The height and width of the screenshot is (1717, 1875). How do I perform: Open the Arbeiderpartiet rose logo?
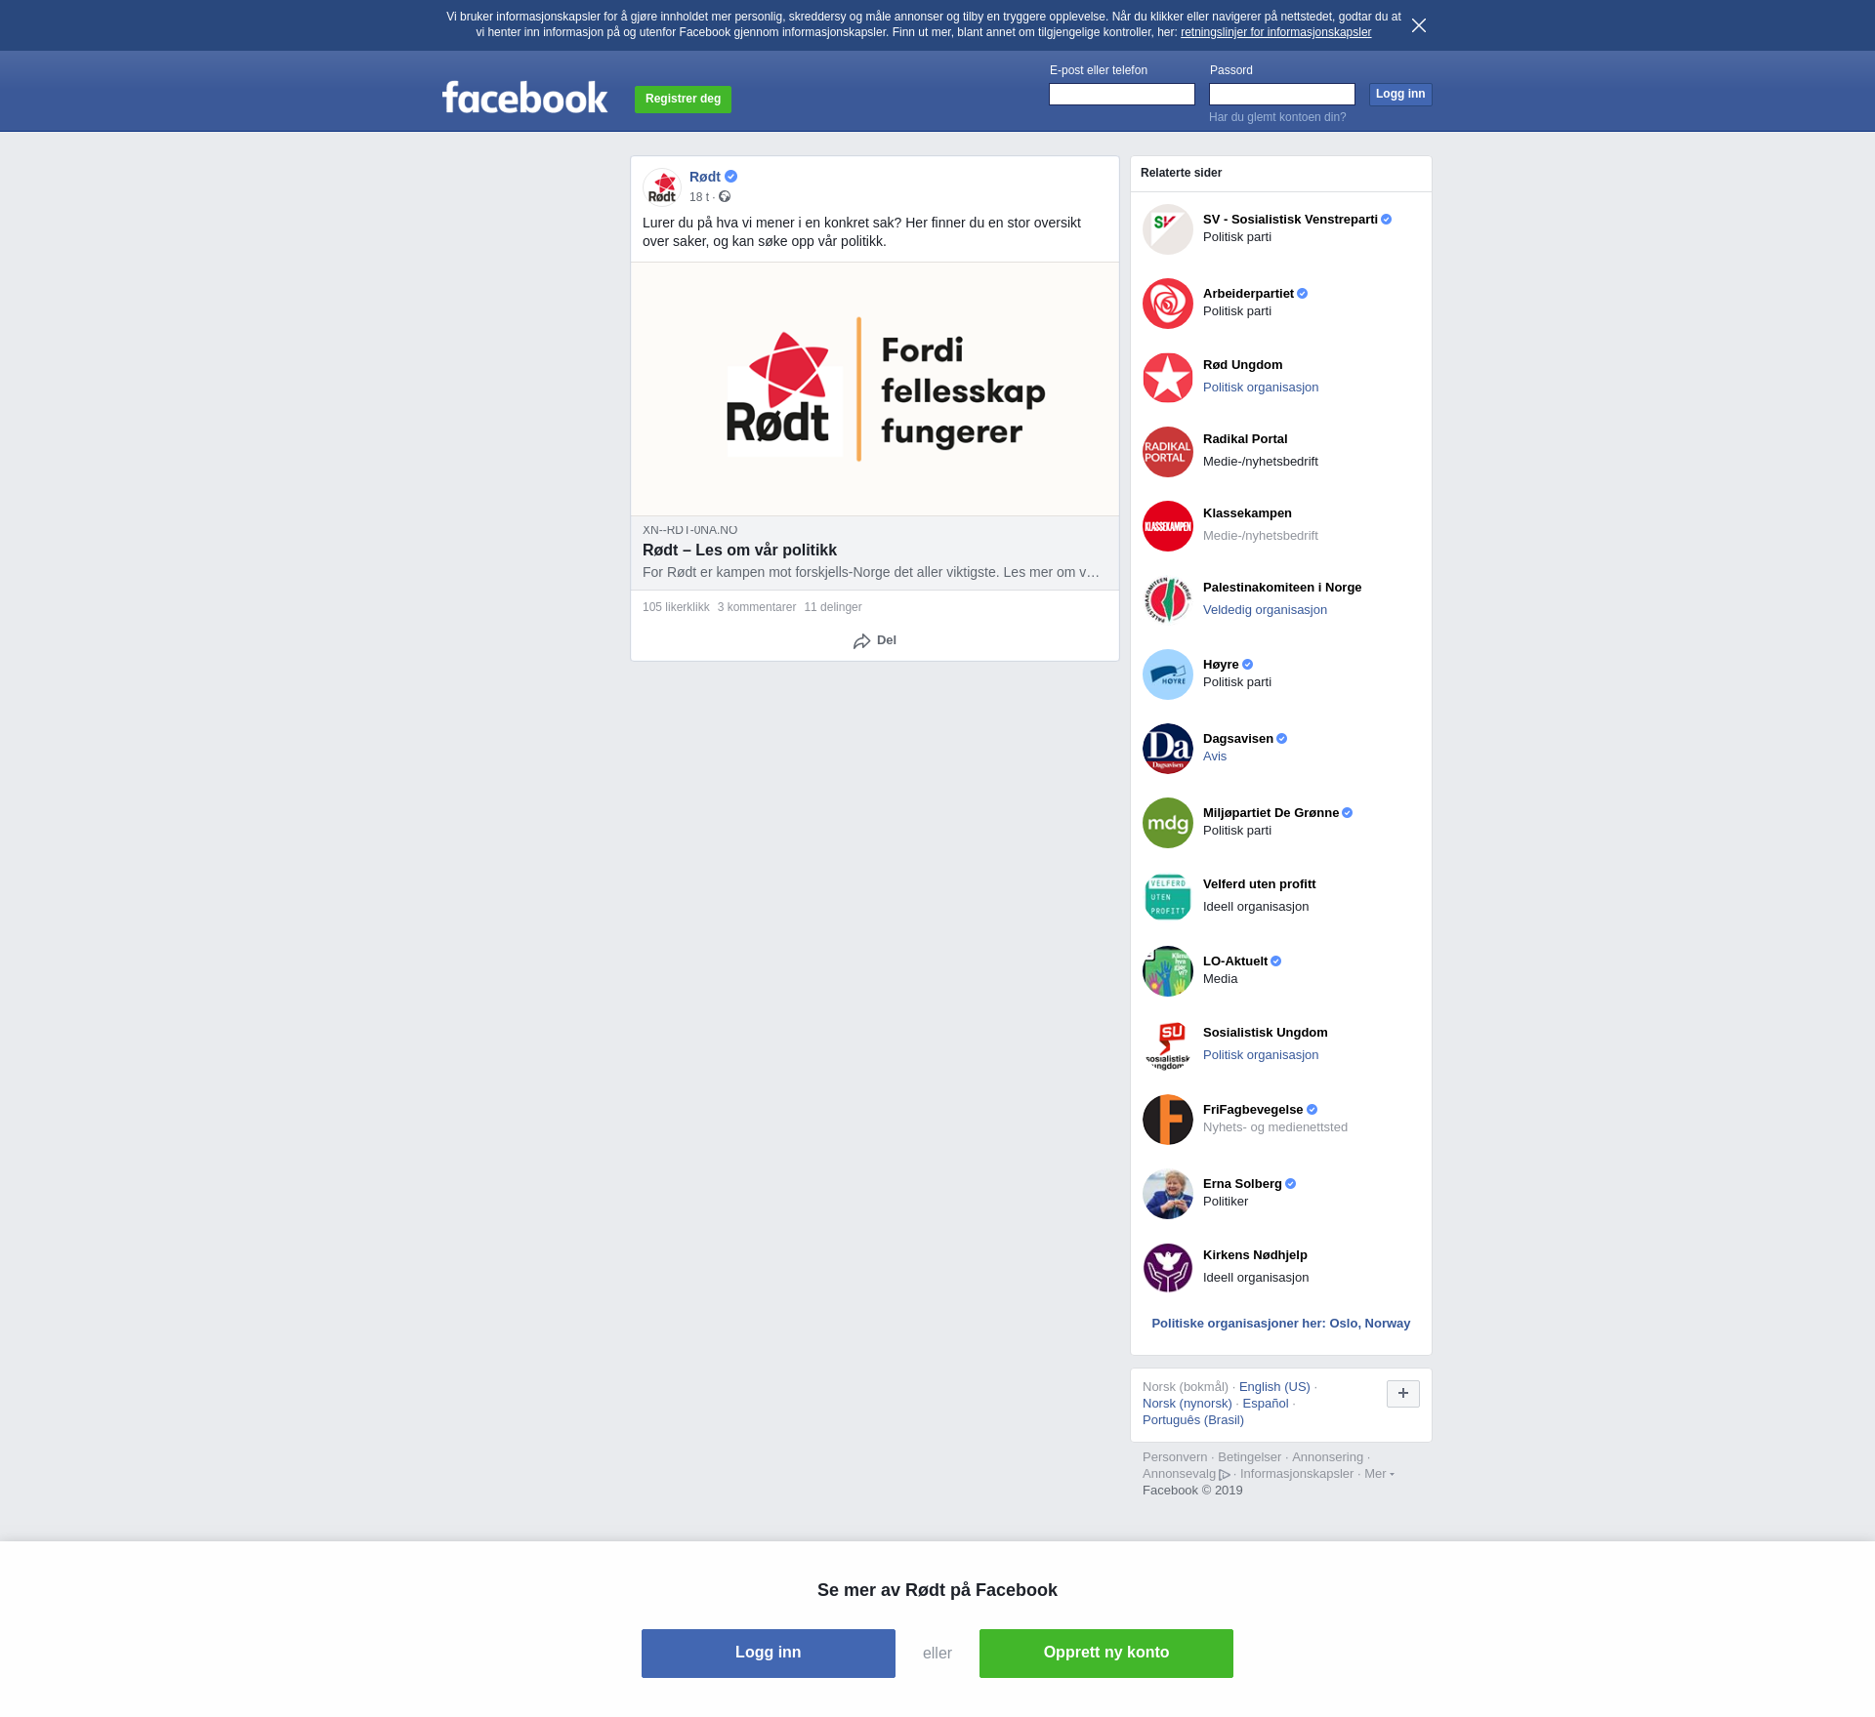pyautogui.click(x=1168, y=304)
